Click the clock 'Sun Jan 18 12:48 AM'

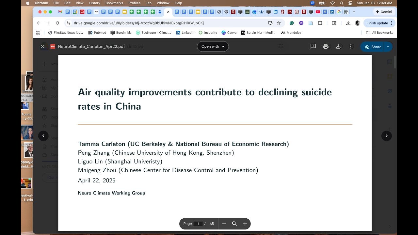pyautogui.click(x=375, y=3)
